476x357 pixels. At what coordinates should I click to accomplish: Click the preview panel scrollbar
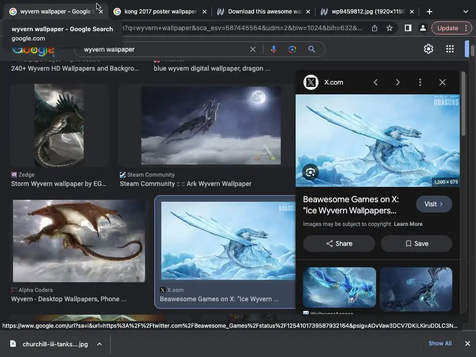click(463, 104)
